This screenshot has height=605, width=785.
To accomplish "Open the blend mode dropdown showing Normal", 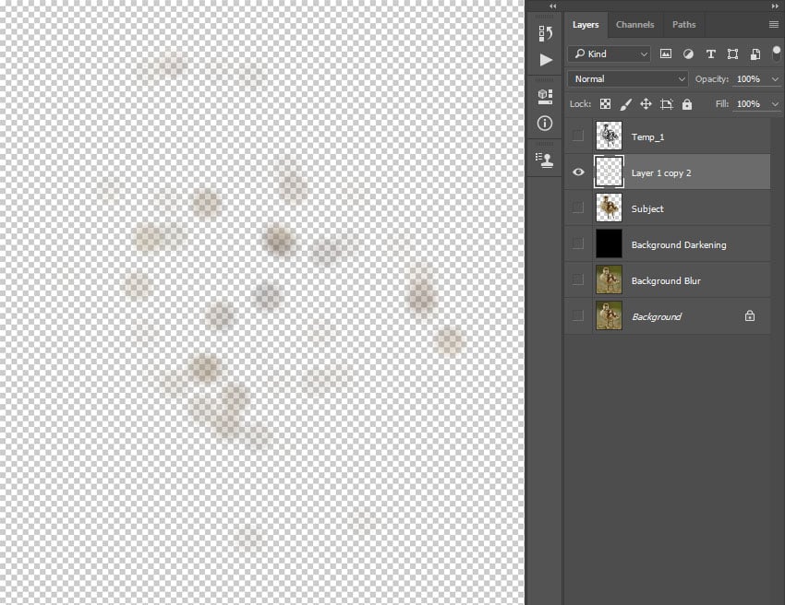I will coord(626,78).
